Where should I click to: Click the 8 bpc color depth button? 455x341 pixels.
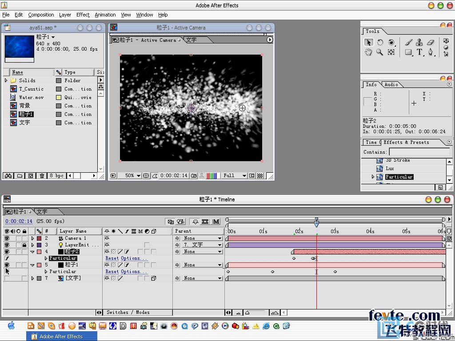pos(56,176)
